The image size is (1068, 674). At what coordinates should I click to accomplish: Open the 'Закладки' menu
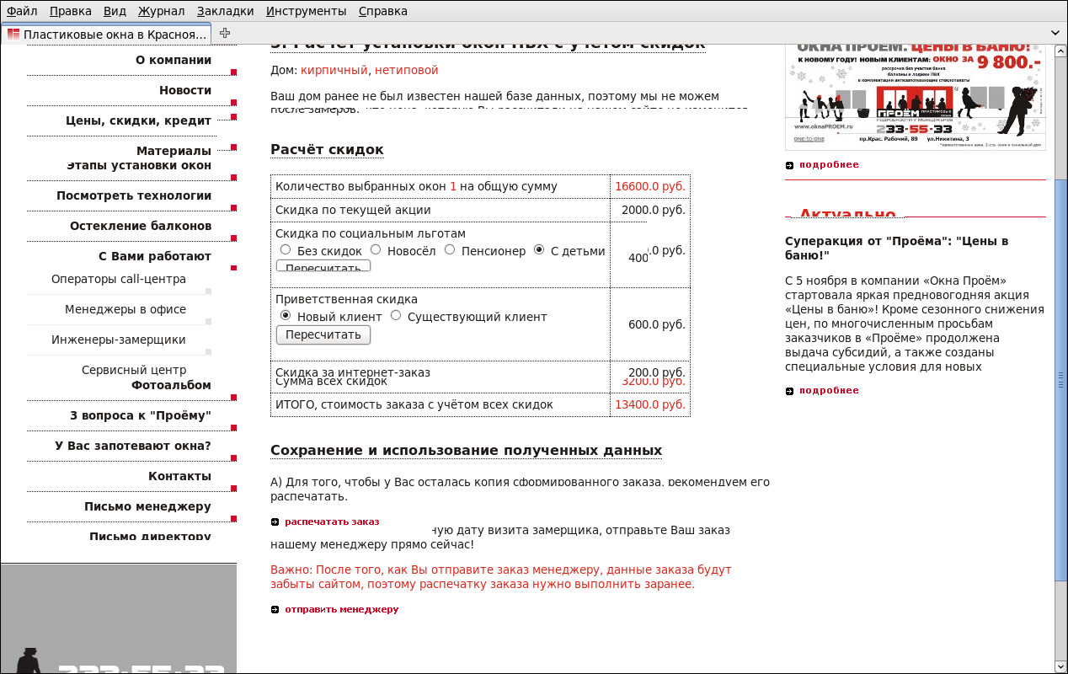[225, 11]
